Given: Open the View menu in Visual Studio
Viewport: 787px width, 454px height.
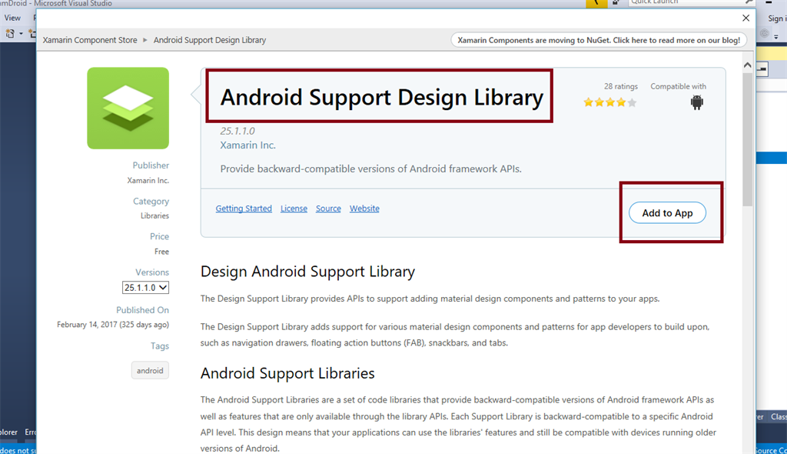Looking at the screenshot, I should pyautogui.click(x=12, y=18).
